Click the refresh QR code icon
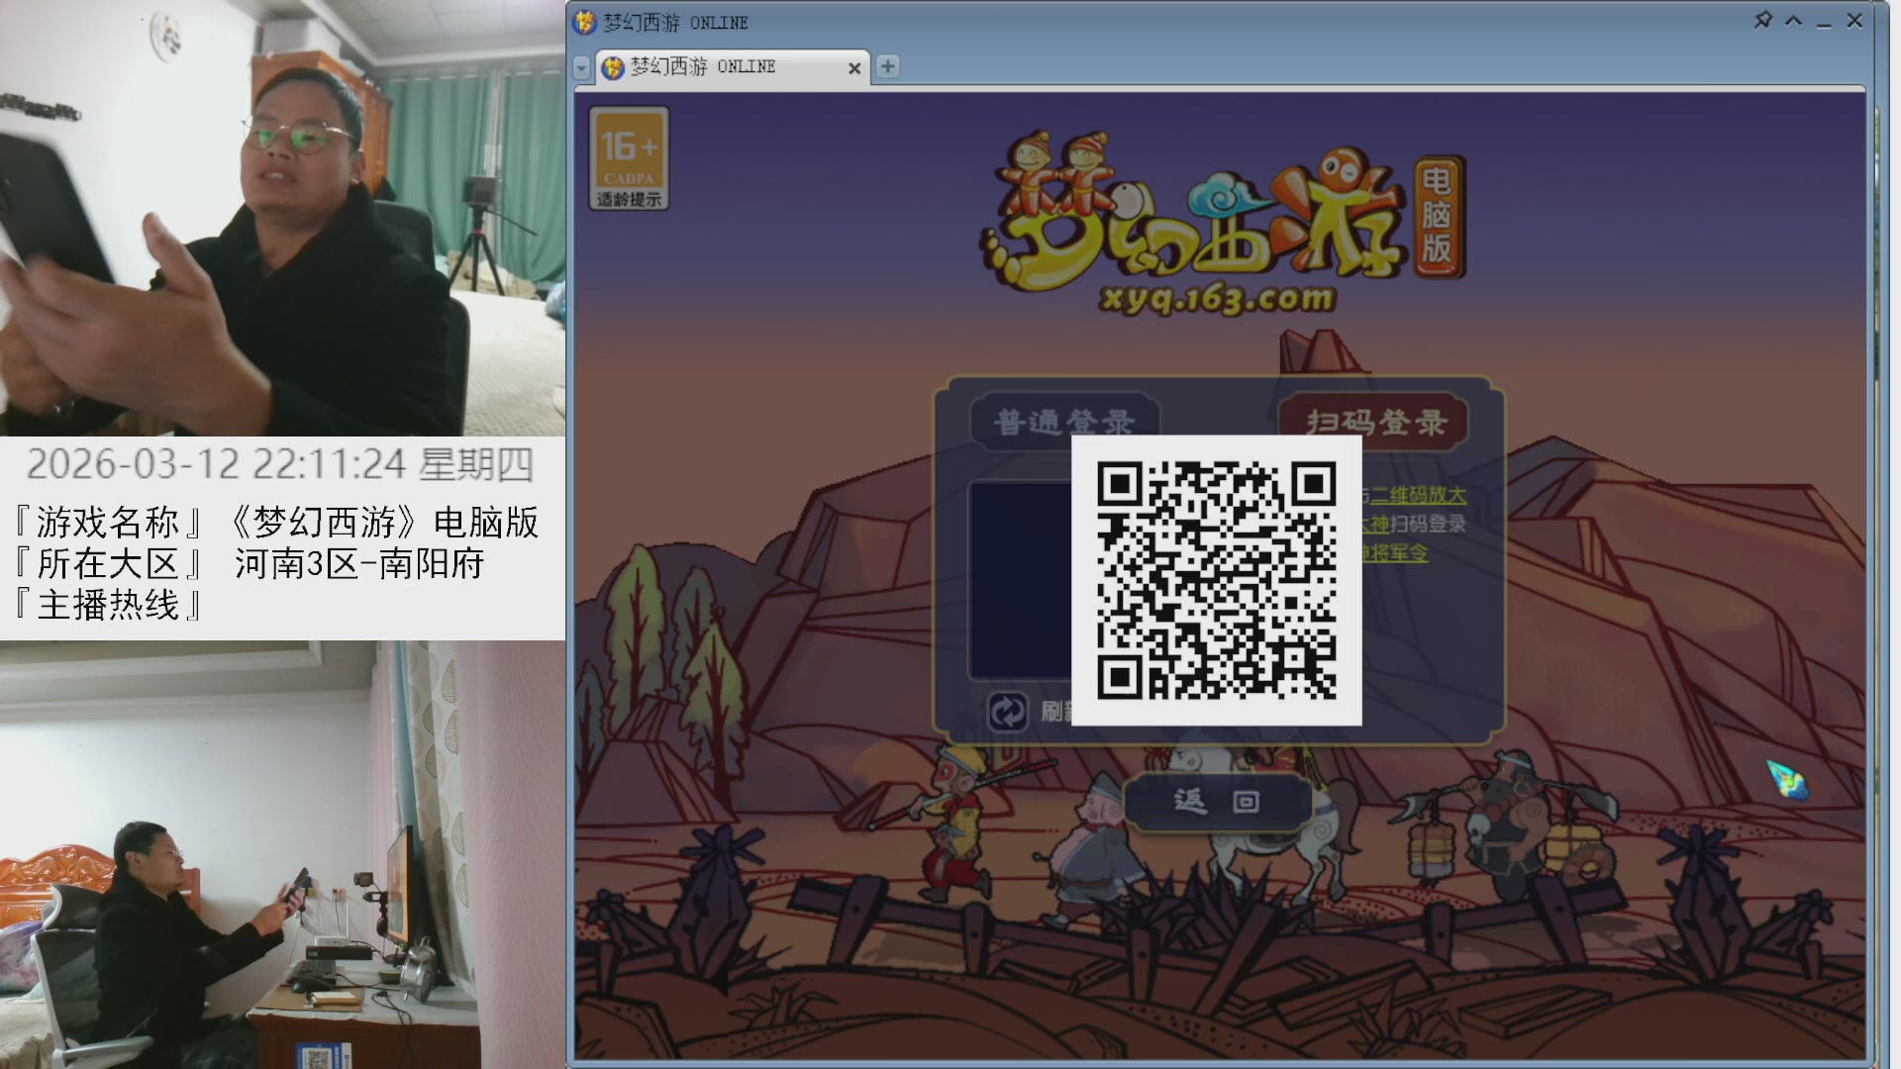1901x1069 pixels. click(1007, 711)
